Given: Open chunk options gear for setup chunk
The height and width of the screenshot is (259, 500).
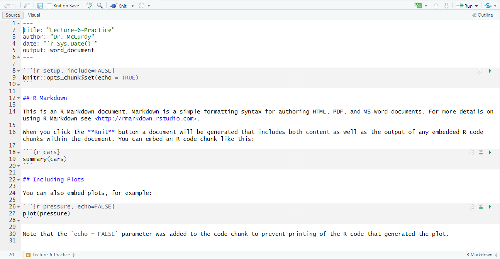Looking at the screenshot, I should coord(480,71).
